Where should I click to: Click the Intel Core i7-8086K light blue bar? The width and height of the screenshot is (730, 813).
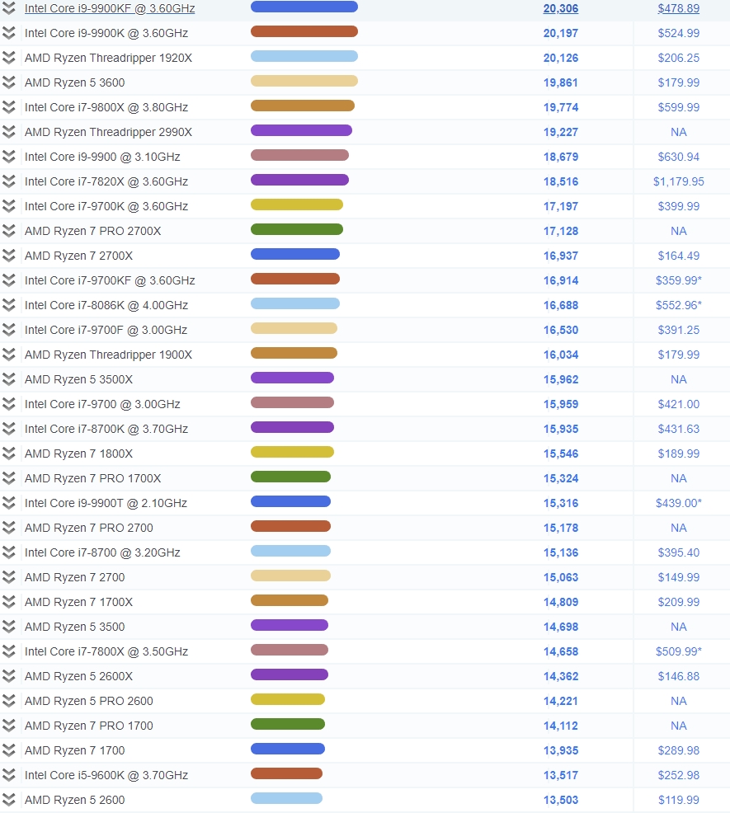[295, 303]
